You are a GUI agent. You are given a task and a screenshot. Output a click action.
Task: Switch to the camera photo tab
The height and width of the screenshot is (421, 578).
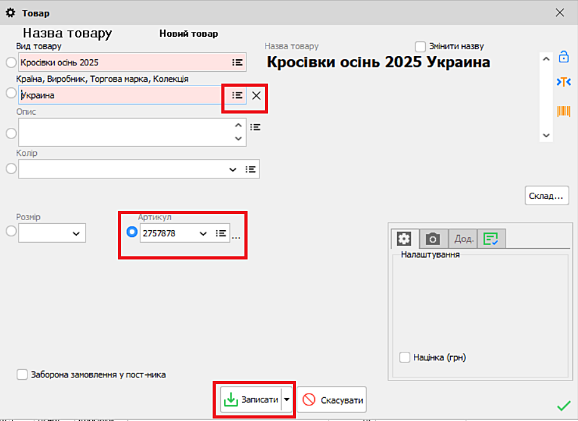point(433,239)
